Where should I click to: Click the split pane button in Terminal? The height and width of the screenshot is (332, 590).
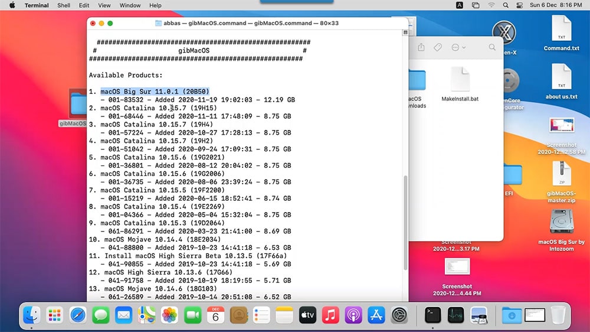[405, 32]
